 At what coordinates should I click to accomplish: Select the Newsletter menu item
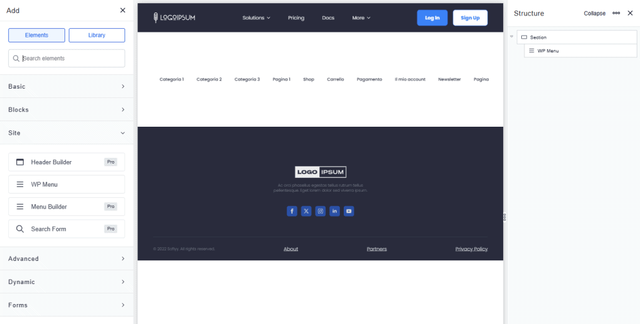[x=449, y=79]
